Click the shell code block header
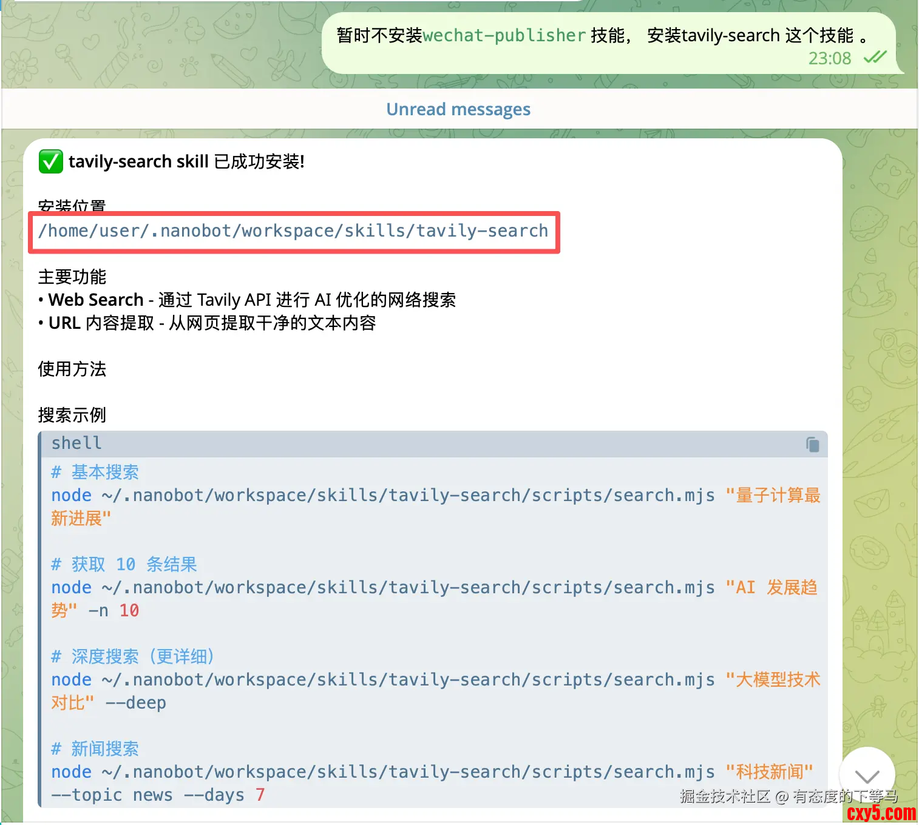The height and width of the screenshot is (825, 919). [x=433, y=443]
